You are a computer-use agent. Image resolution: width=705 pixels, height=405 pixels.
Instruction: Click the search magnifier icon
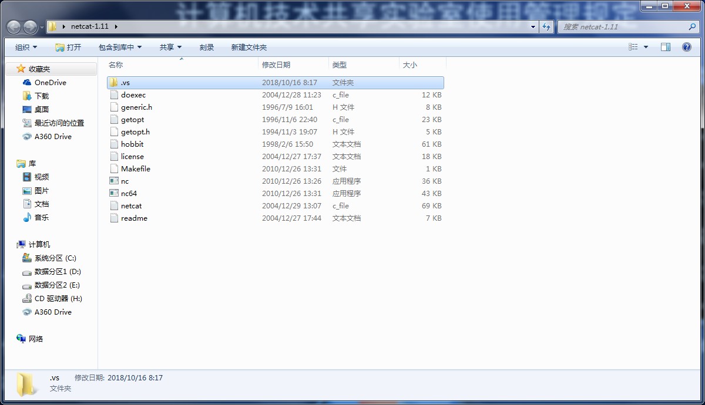[x=692, y=26]
